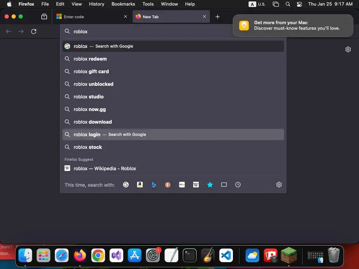Open the Bookmarks menu
This screenshot has width=359, height=269.
pyautogui.click(x=123, y=4)
